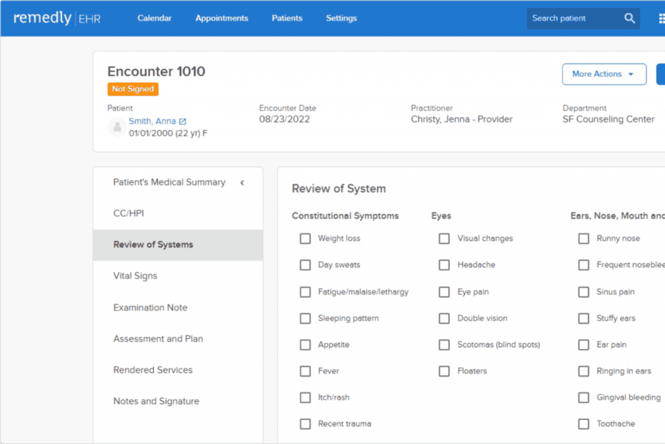Check the Weight loss checkbox
The width and height of the screenshot is (665, 444).
pyautogui.click(x=305, y=239)
